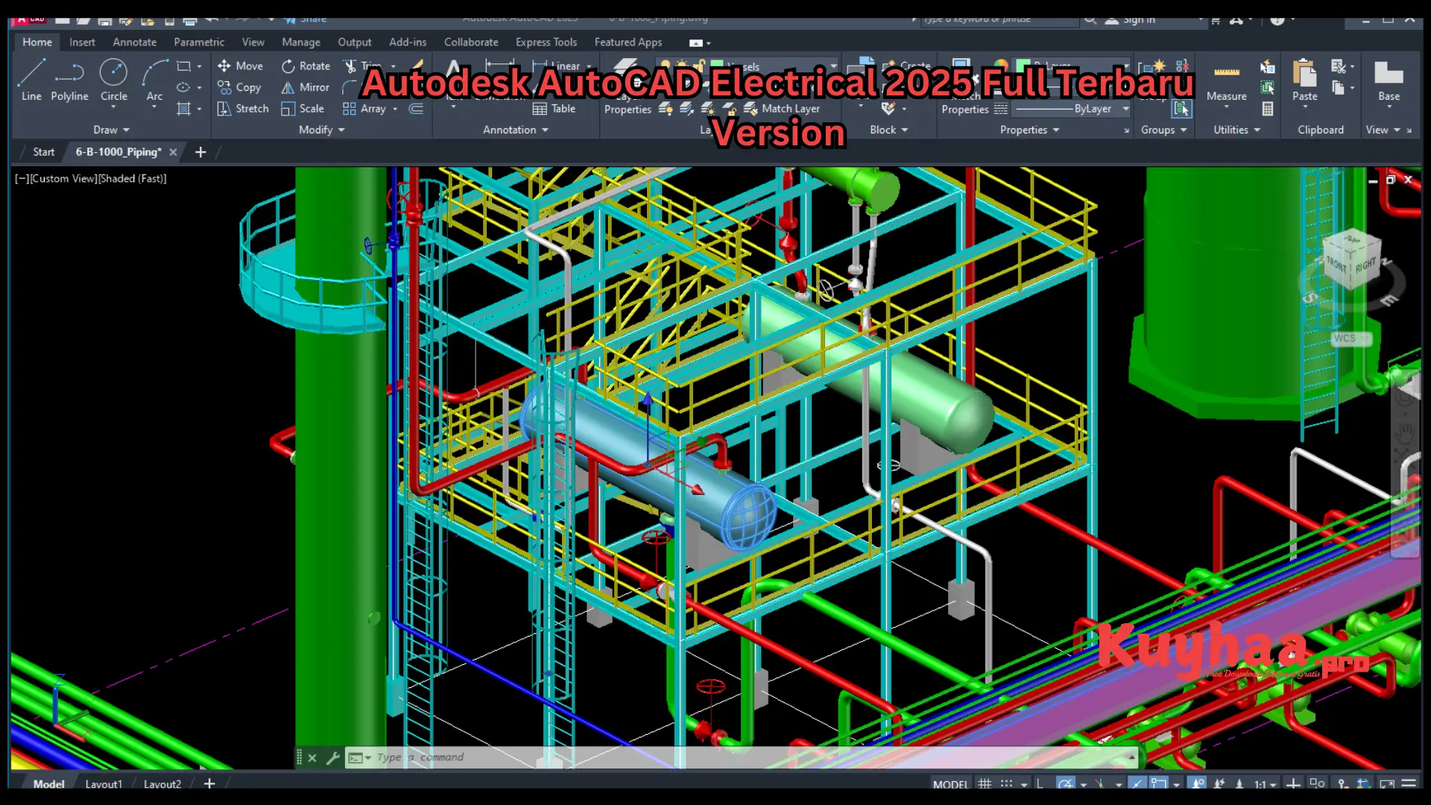Adjust the annotation scale 1:1 control
This screenshot has height=805, width=1431.
(1260, 783)
